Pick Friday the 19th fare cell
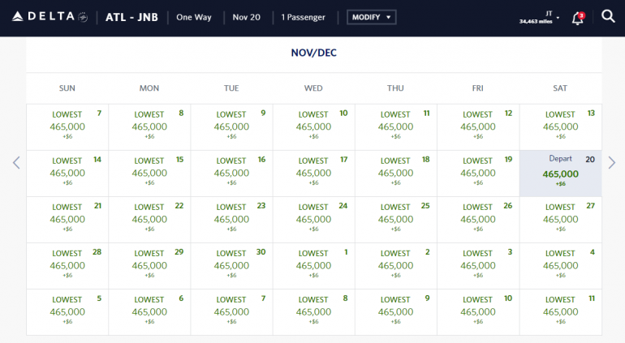 pos(478,173)
